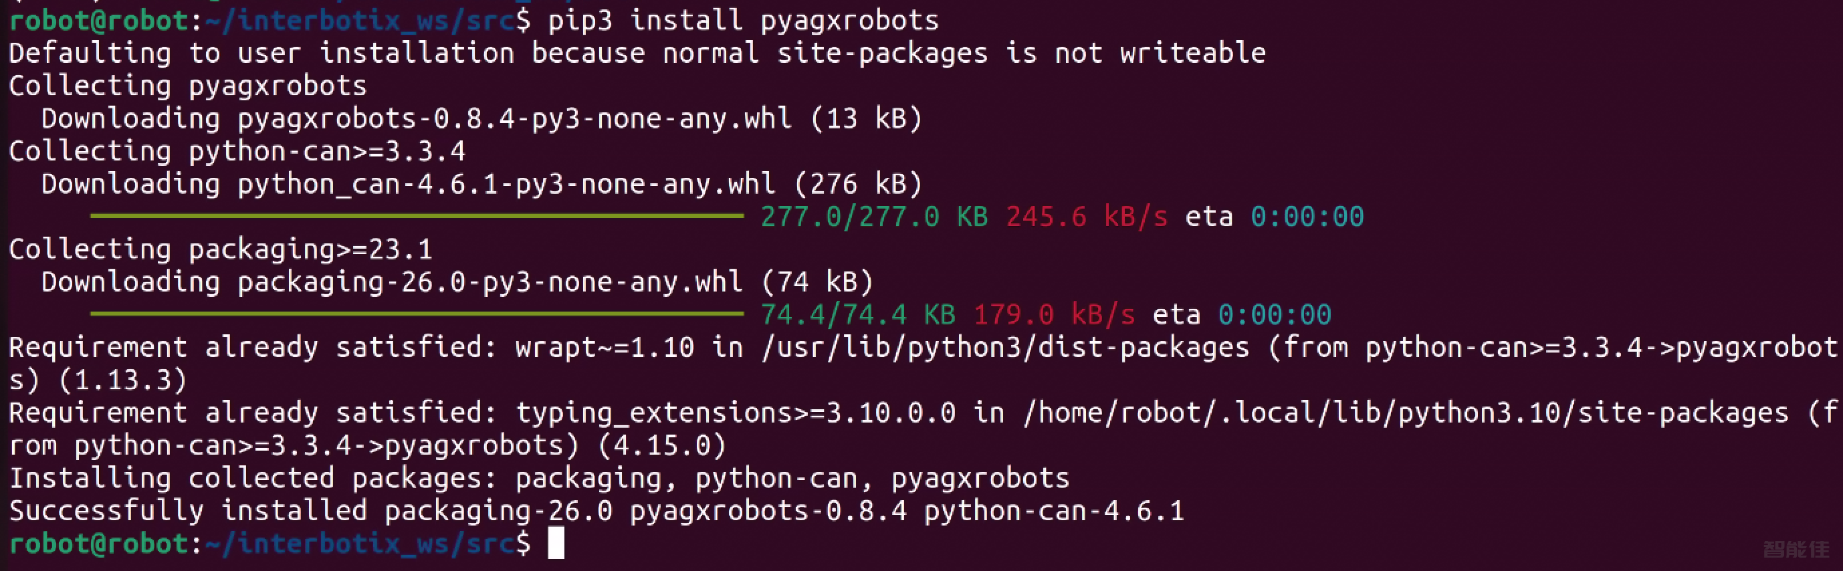Image resolution: width=1843 pixels, height=571 pixels.
Task: Click the 245.6 kB/s download speed
Action: 1086,216
